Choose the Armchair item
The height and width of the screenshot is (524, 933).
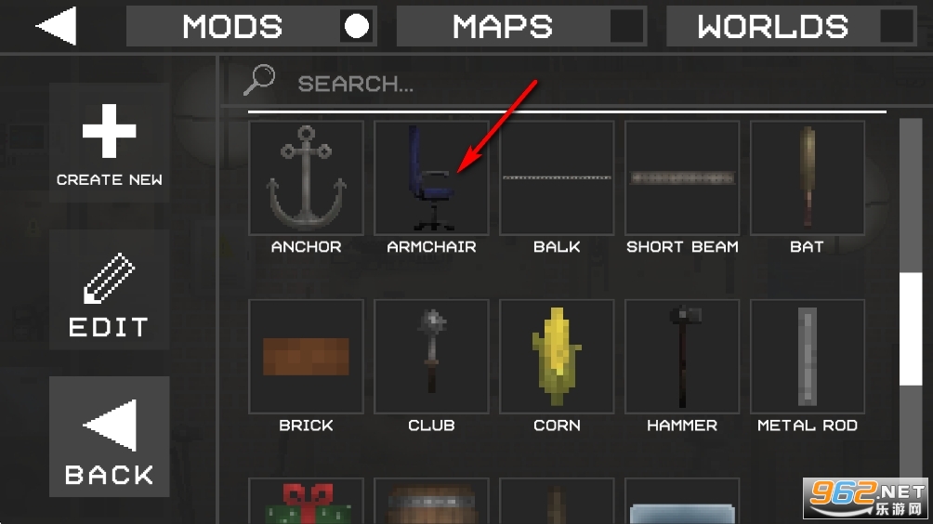(x=431, y=177)
